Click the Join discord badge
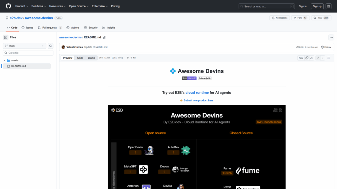 189,78
